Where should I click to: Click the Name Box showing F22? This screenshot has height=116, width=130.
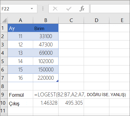[x=19, y=9]
